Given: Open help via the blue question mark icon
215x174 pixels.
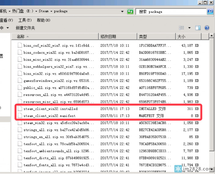Looking at the screenshot, I should [207, 28].
